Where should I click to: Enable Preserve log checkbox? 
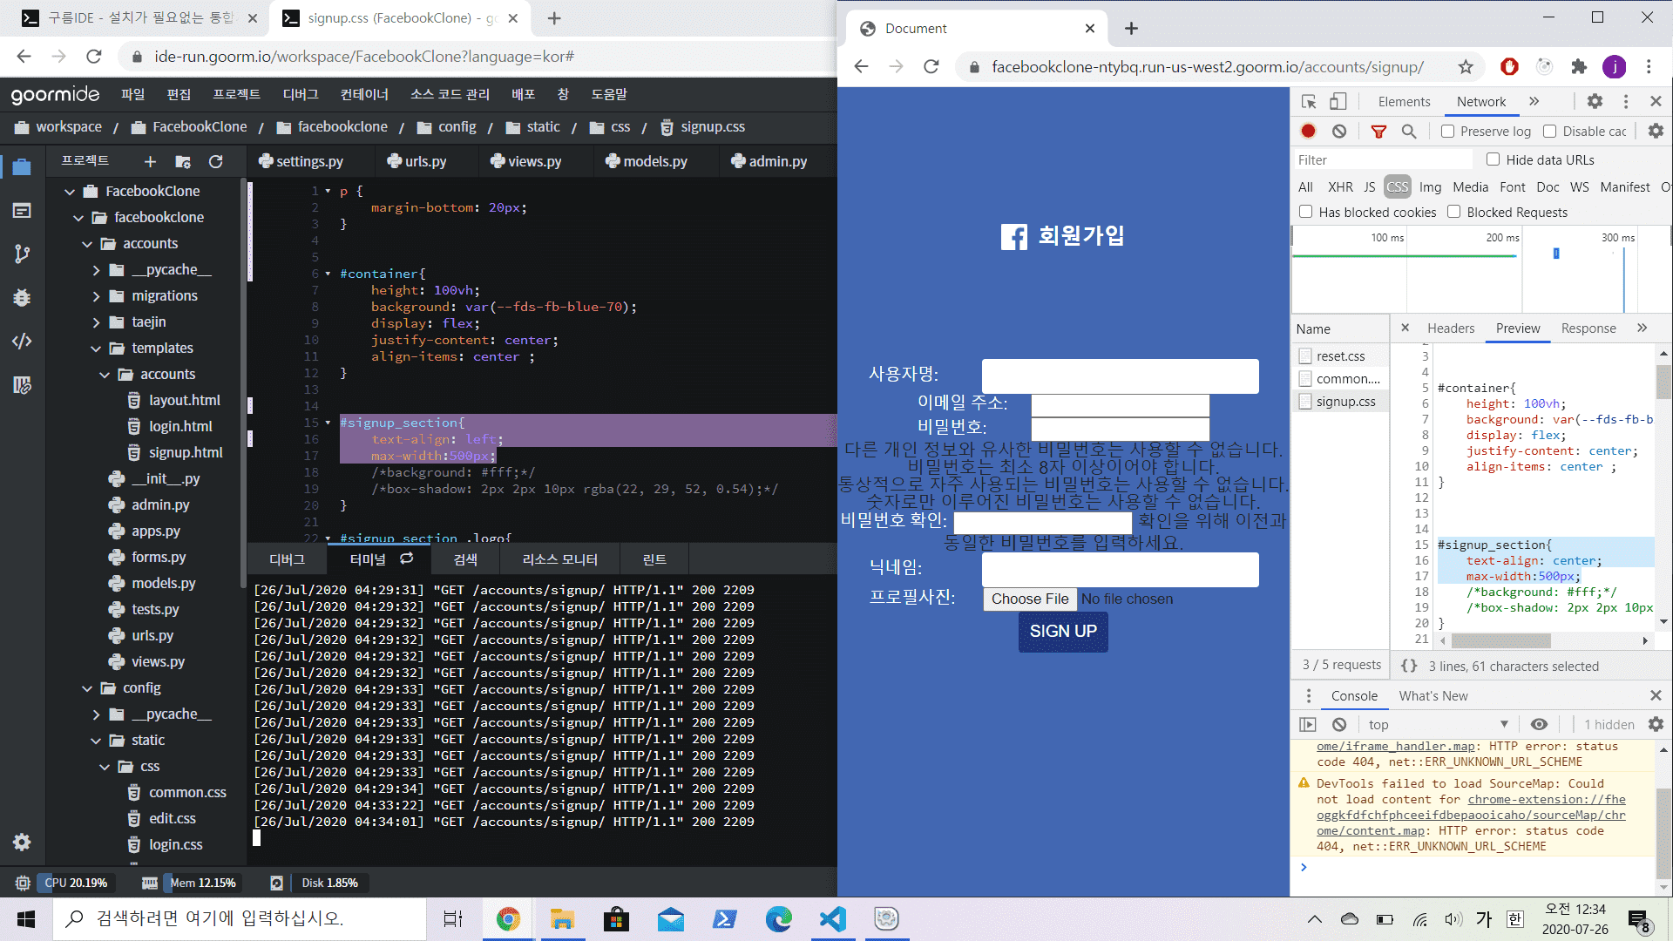pyautogui.click(x=1447, y=131)
